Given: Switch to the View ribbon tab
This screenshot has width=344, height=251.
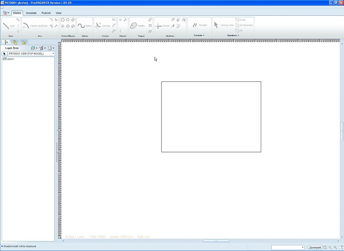Looking at the screenshot, I should pos(59,13).
